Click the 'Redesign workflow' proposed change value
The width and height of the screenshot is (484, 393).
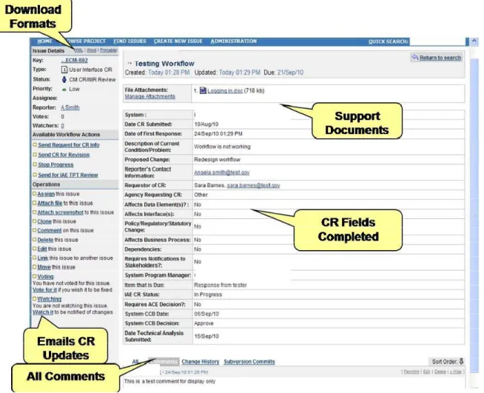click(217, 160)
